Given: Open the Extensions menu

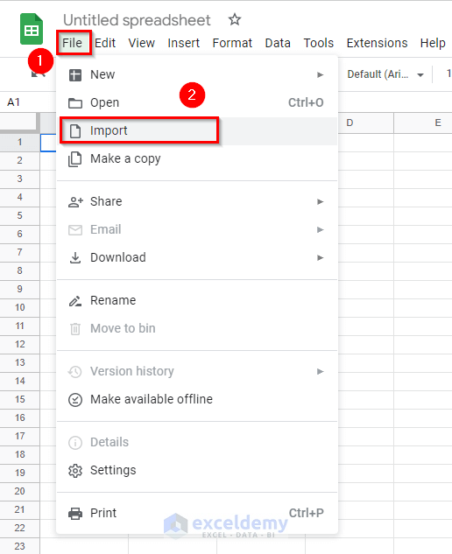Looking at the screenshot, I should coord(377,43).
